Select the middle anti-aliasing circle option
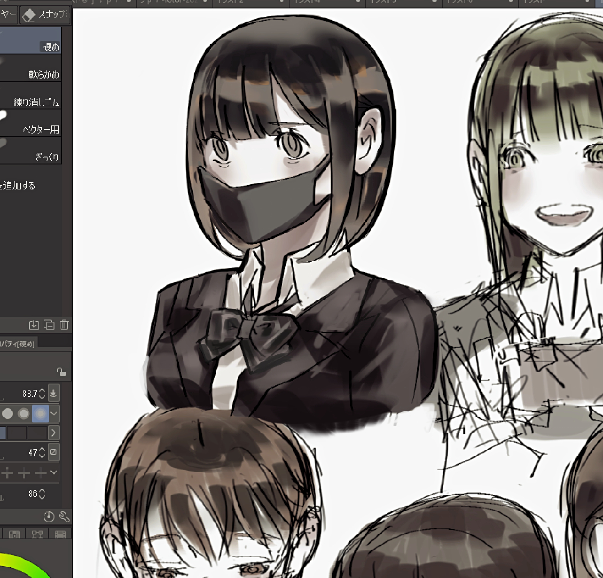Viewport: 603px width, 578px height. [x=23, y=414]
